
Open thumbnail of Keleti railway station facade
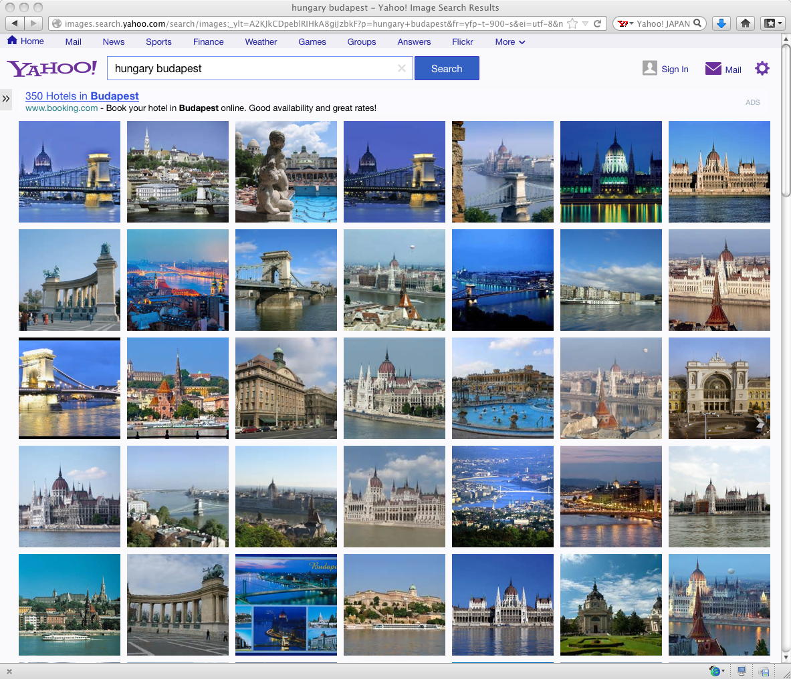[719, 388]
